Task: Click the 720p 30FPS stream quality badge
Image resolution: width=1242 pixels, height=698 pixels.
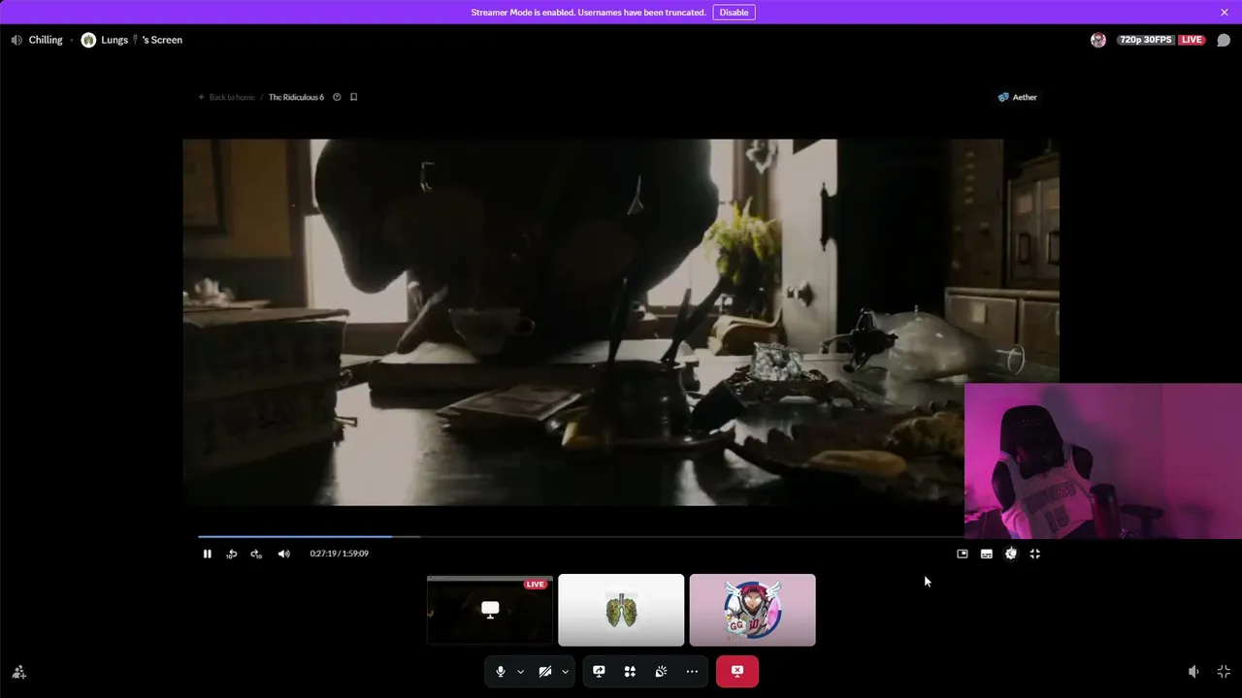Action: [1146, 40]
